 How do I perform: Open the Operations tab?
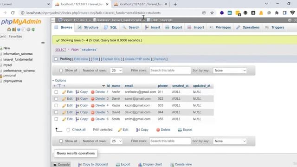click(x=248, y=27)
